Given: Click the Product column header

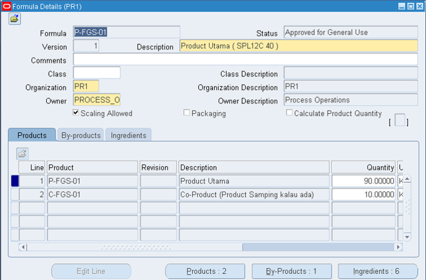Looking at the screenshot, I should 93,168.
